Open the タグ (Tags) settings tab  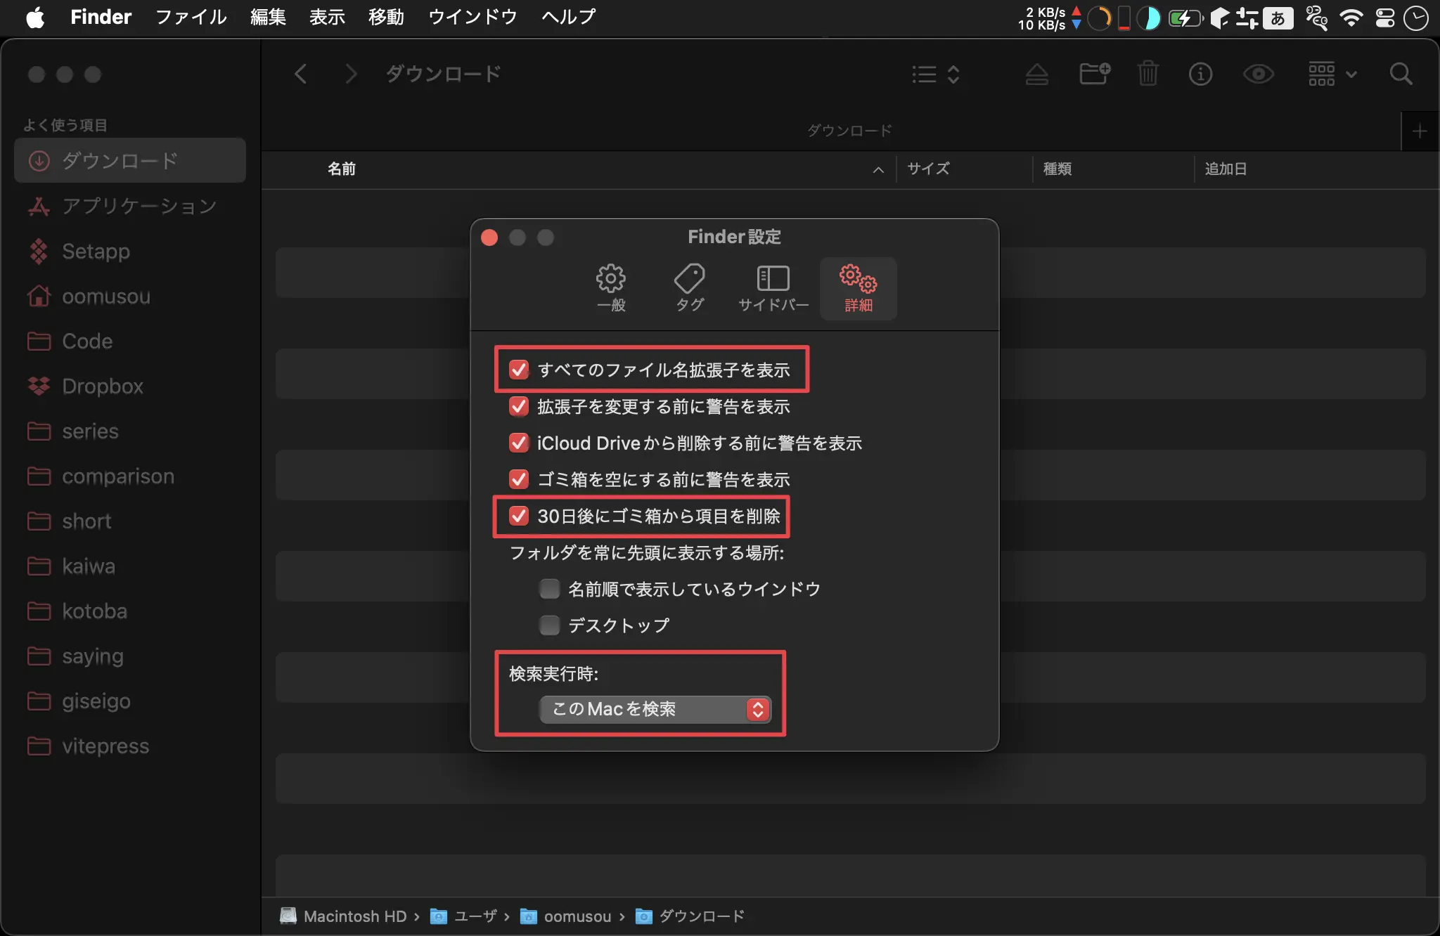click(690, 288)
